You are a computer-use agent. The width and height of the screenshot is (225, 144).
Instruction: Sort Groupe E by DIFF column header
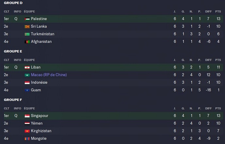(208, 60)
